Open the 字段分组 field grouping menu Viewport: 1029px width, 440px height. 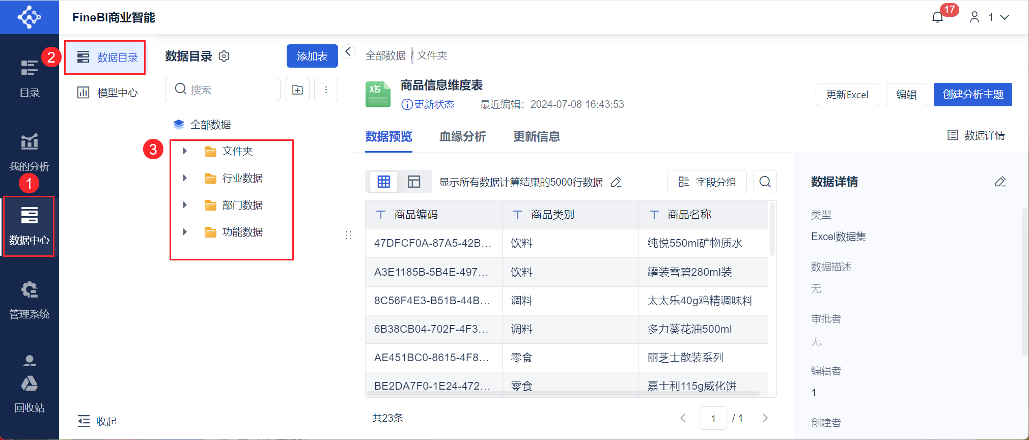(707, 182)
